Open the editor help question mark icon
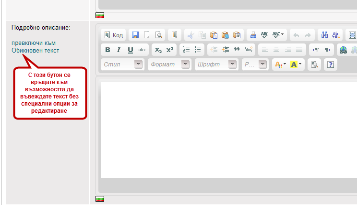 (330, 65)
